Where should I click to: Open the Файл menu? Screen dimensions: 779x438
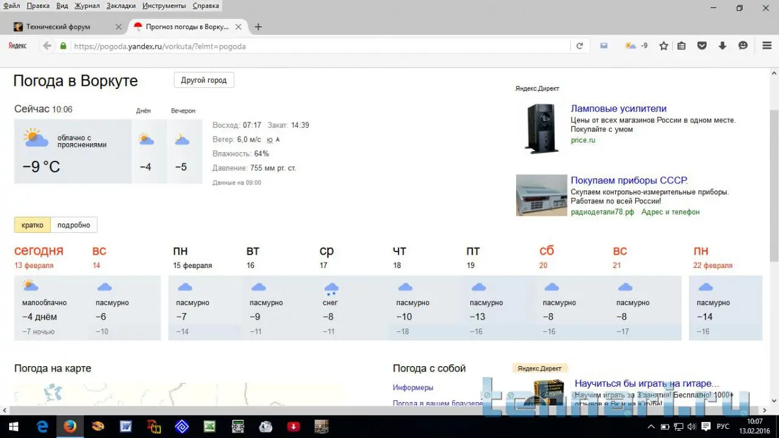(12, 5)
